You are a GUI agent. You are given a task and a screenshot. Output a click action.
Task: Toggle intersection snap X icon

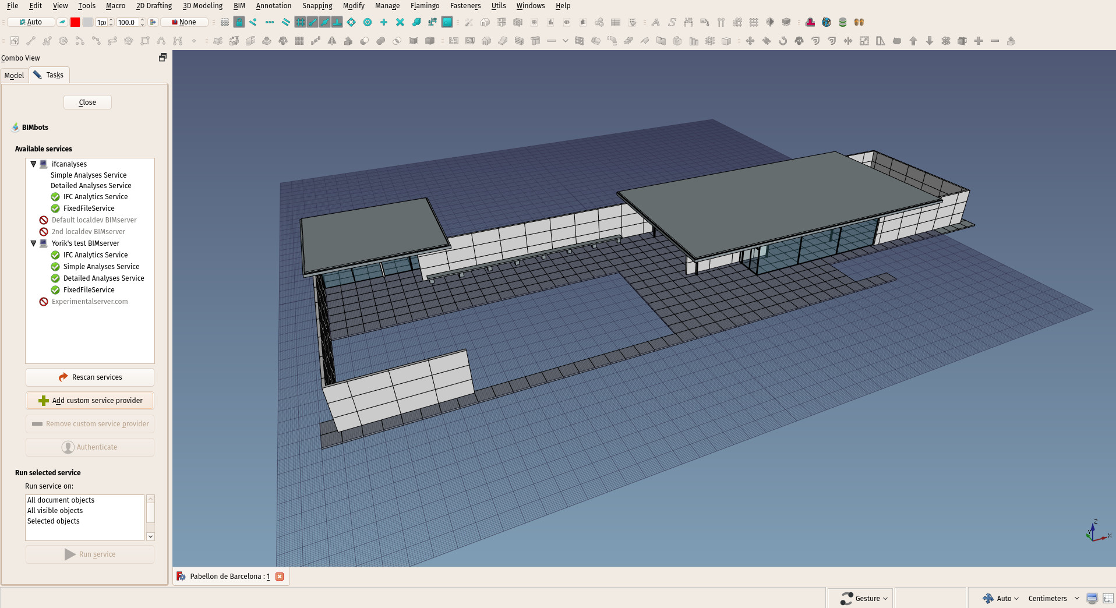tap(400, 22)
